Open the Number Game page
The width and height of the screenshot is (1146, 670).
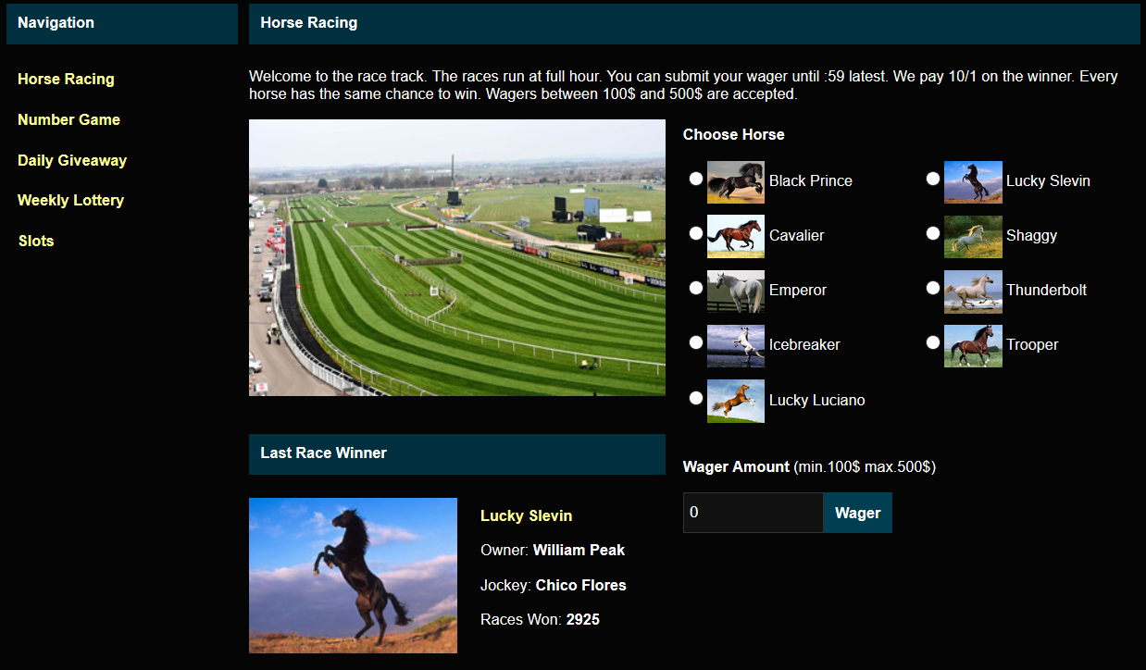(x=69, y=119)
